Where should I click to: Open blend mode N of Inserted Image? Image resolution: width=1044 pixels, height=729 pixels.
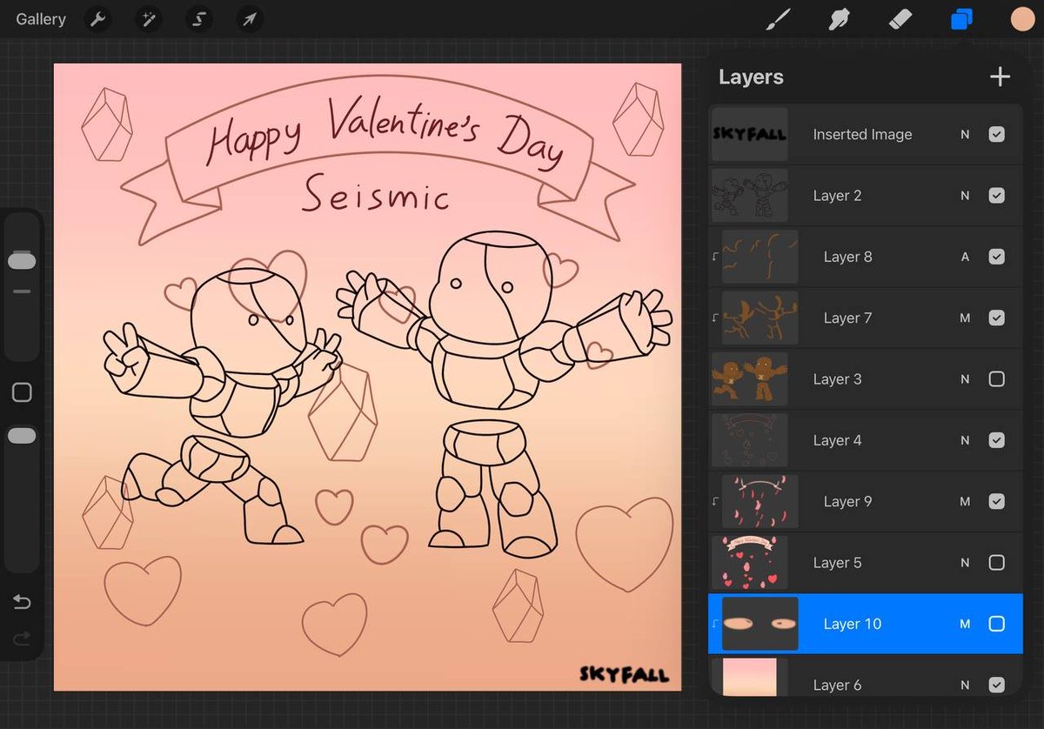pyautogui.click(x=965, y=134)
